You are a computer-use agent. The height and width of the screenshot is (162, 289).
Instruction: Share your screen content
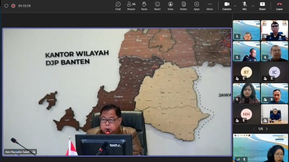(262, 6)
